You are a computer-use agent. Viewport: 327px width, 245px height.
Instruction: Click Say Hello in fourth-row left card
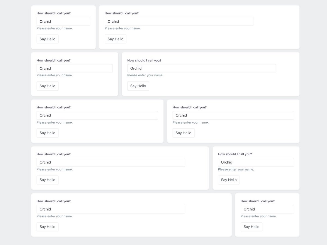(x=47, y=180)
